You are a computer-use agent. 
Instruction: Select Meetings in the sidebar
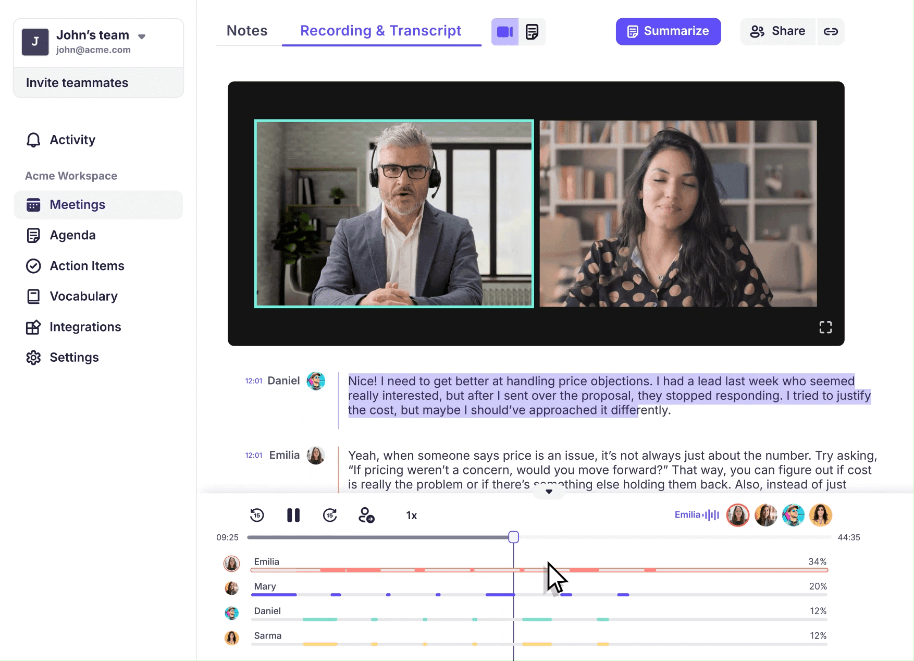coord(77,204)
